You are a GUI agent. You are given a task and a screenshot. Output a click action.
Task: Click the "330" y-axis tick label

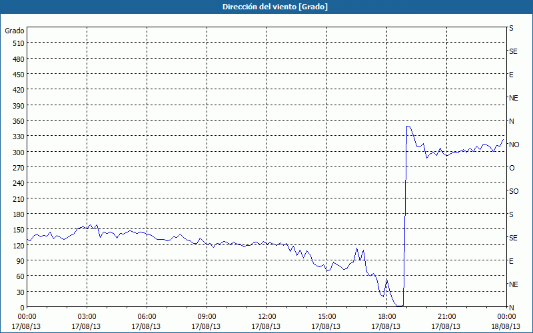pos(19,137)
